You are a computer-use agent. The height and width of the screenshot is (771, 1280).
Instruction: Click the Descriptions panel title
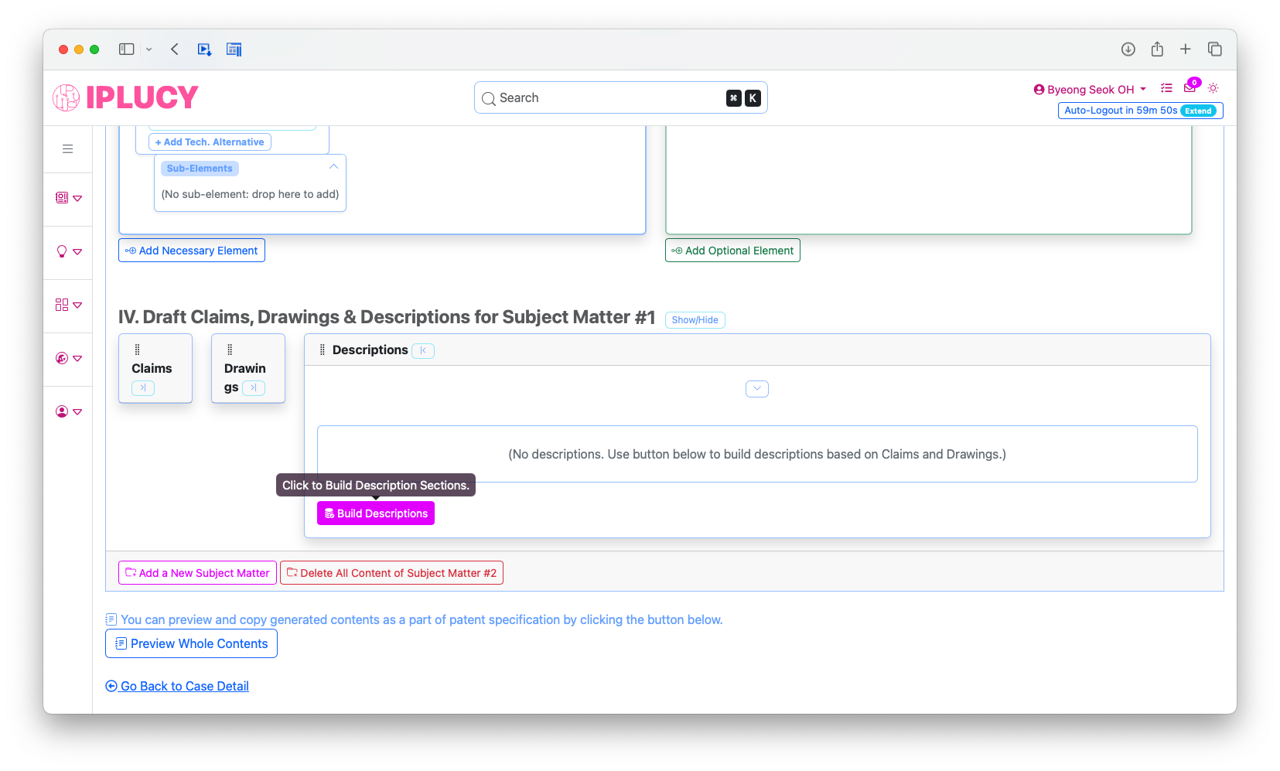point(370,350)
